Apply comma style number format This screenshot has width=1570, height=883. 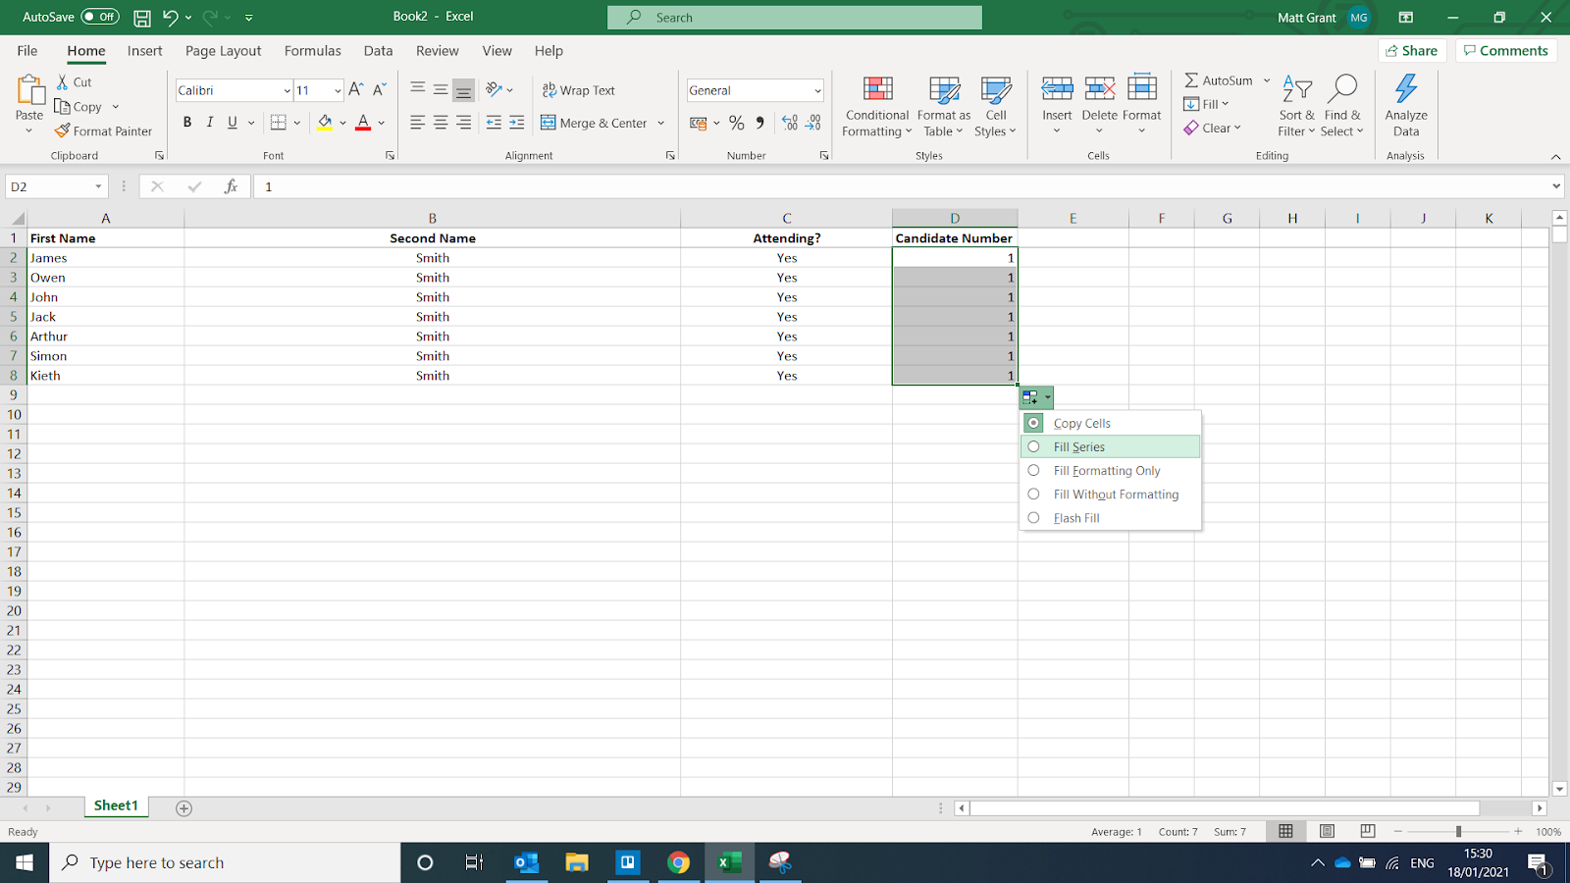(x=760, y=123)
